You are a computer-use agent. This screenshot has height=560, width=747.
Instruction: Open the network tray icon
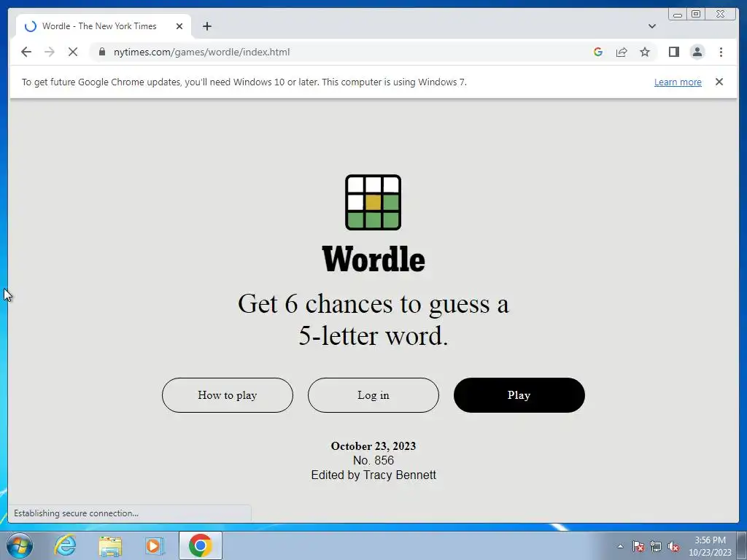coord(656,546)
